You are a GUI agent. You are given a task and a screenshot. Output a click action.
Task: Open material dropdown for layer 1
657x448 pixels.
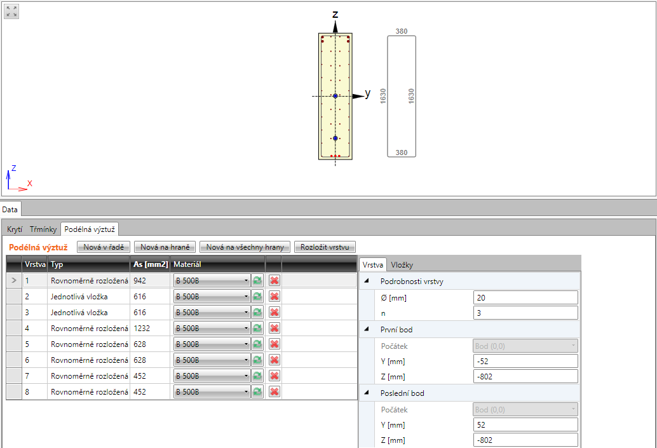(x=212, y=280)
